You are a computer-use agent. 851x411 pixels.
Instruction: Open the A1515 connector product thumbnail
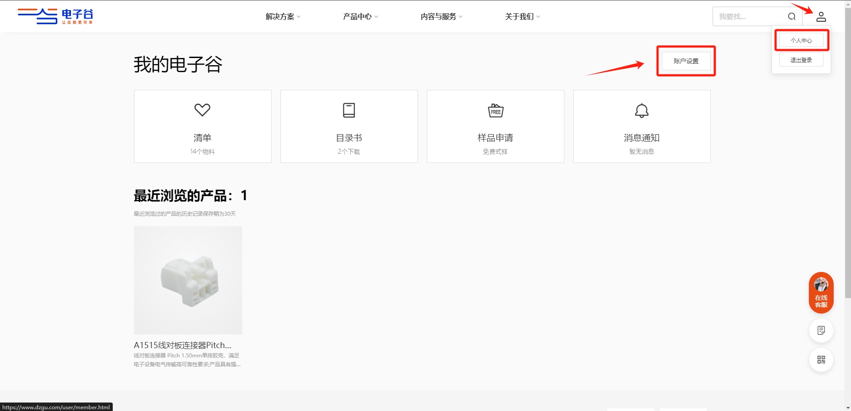[188, 280]
